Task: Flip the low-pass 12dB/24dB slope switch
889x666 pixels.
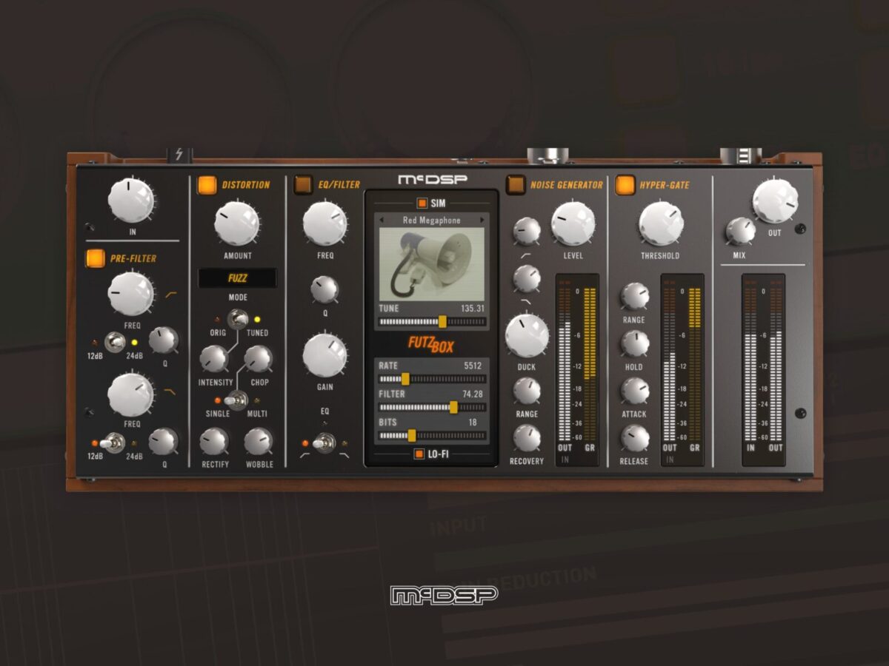Action: (113, 443)
